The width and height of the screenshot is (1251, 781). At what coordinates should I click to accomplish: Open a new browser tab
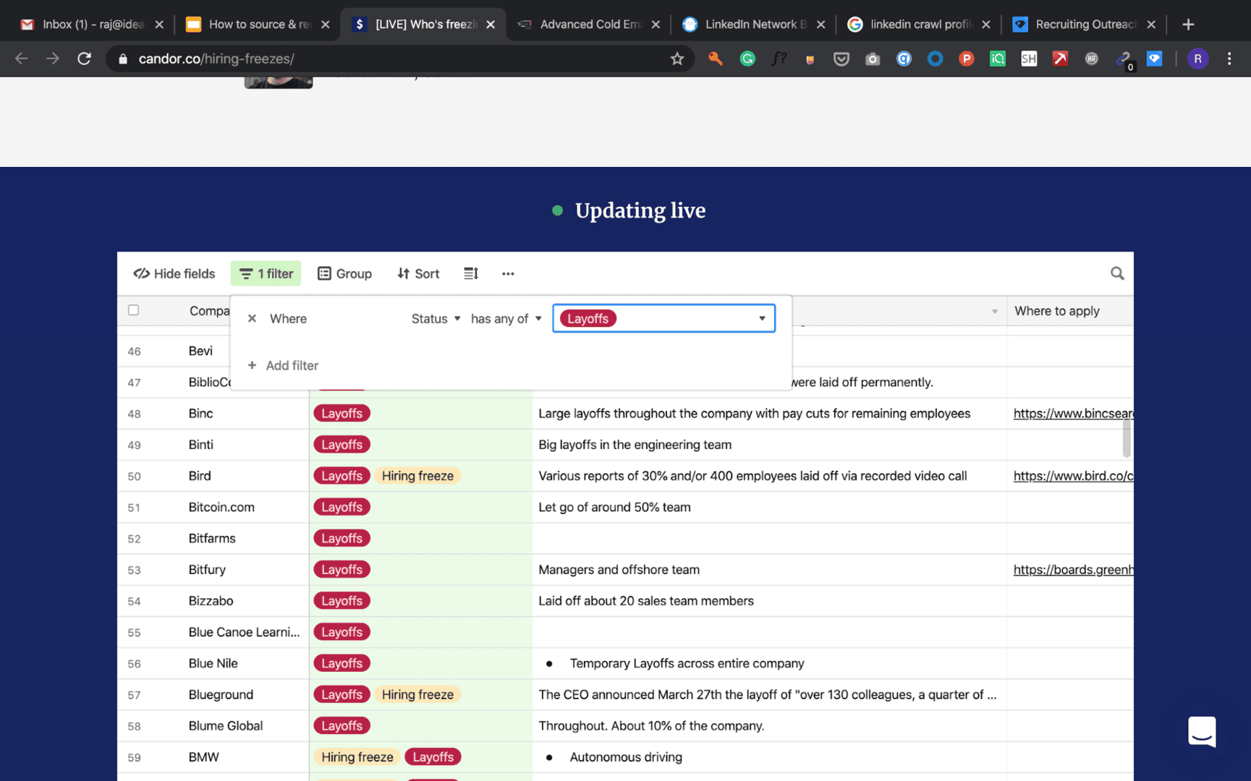(1187, 25)
